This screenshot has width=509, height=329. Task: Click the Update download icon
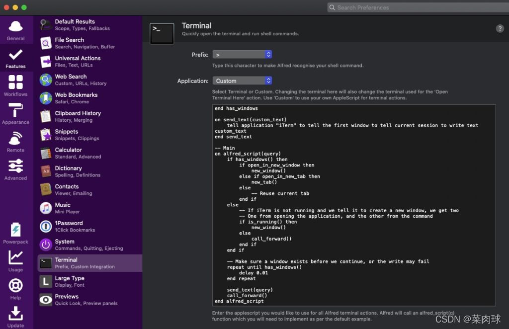pos(15,314)
